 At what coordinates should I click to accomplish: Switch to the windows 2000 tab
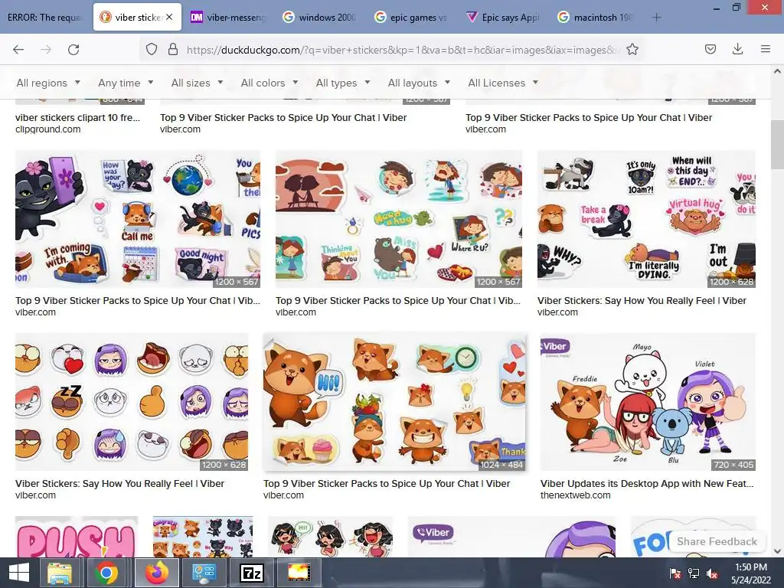tap(320, 18)
